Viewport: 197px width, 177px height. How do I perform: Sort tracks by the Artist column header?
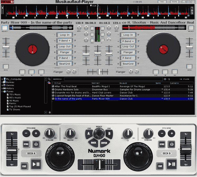[x=106, y=83]
